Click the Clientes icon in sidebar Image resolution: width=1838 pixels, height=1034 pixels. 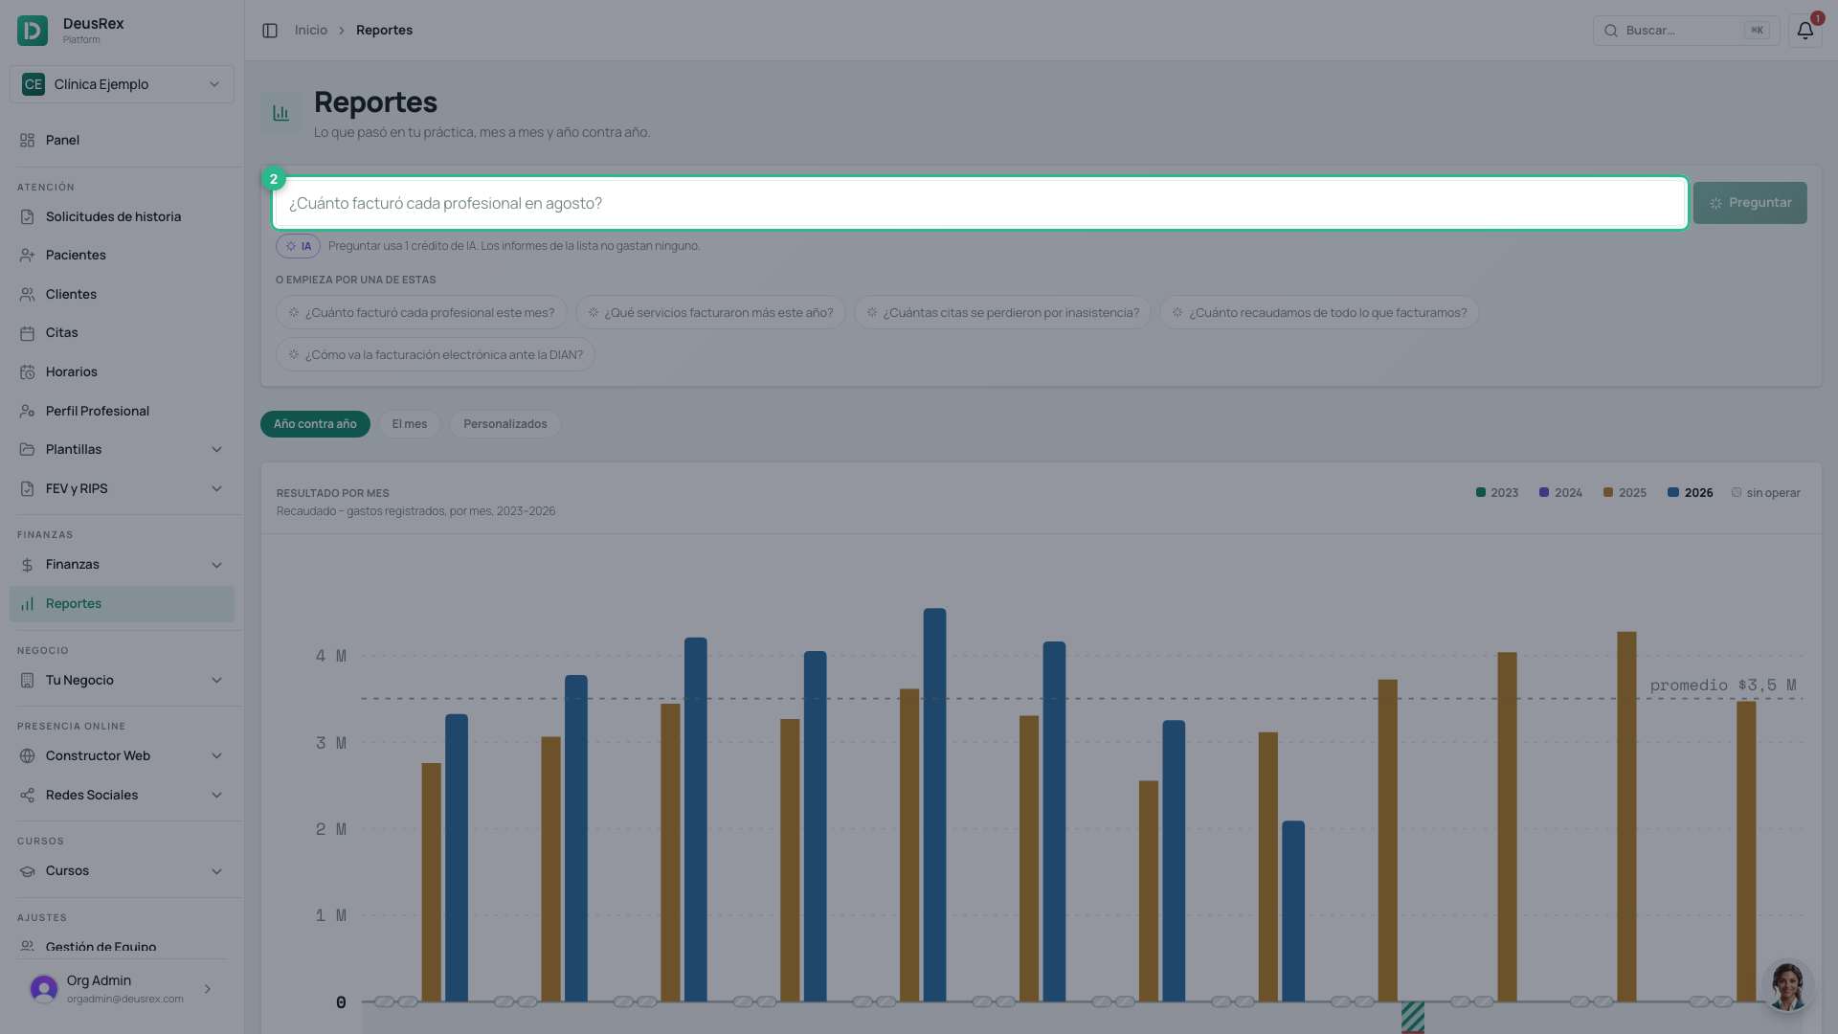pos(27,295)
